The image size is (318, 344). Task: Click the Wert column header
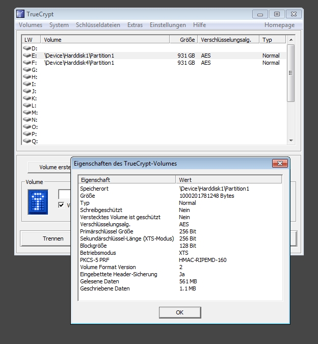point(229,180)
